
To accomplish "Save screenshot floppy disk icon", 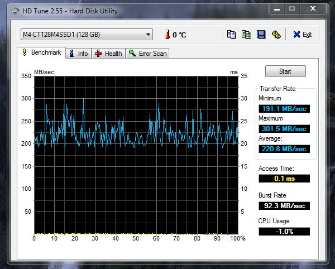I will click(x=261, y=35).
